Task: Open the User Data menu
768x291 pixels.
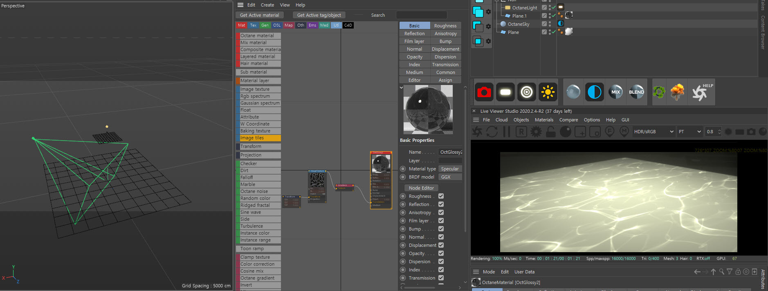Action: tap(524, 272)
